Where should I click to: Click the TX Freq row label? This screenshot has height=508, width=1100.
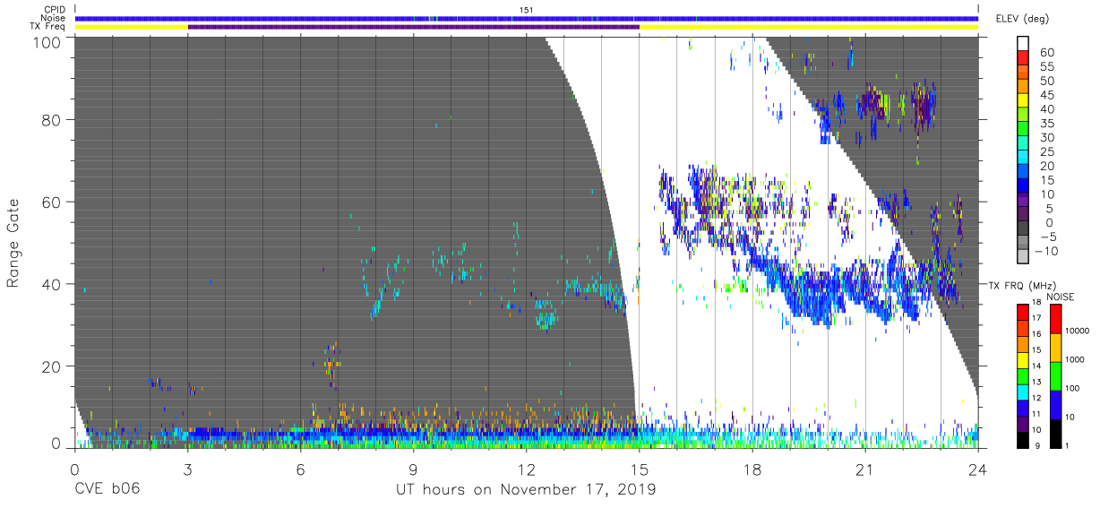tap(47, 27)
